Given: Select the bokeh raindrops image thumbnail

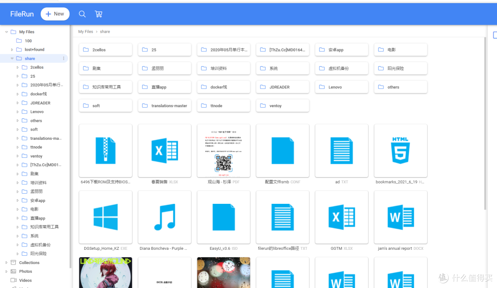Looking at the screenshot, I should (x=224, y=272).
